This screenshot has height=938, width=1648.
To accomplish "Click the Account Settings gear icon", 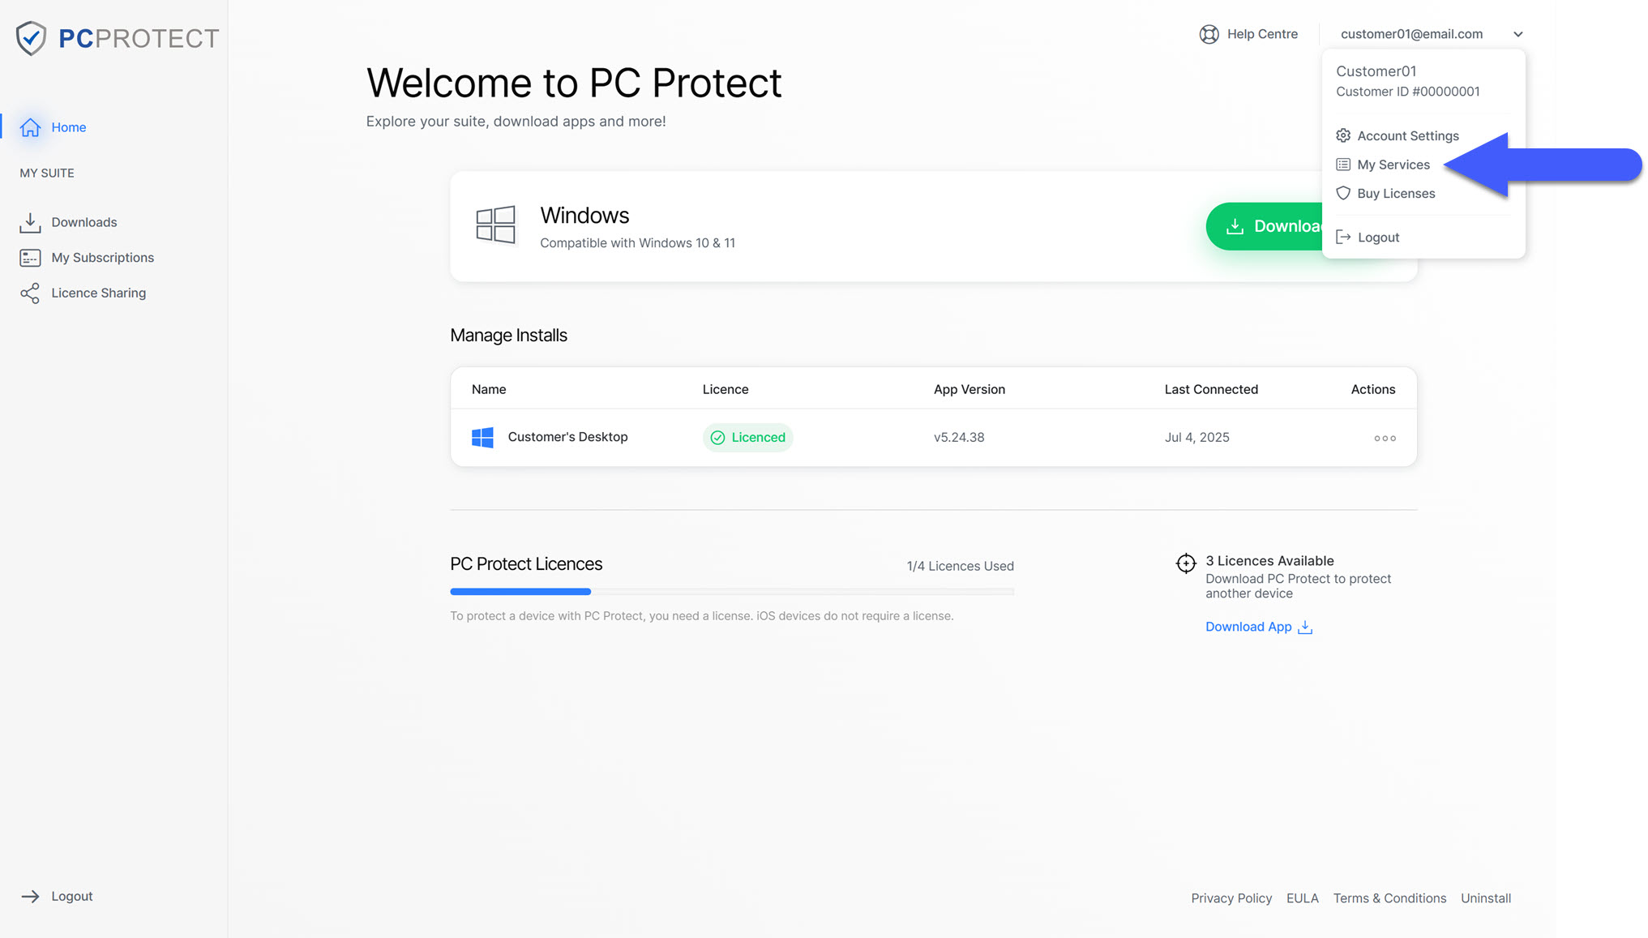I will 1343,135.
